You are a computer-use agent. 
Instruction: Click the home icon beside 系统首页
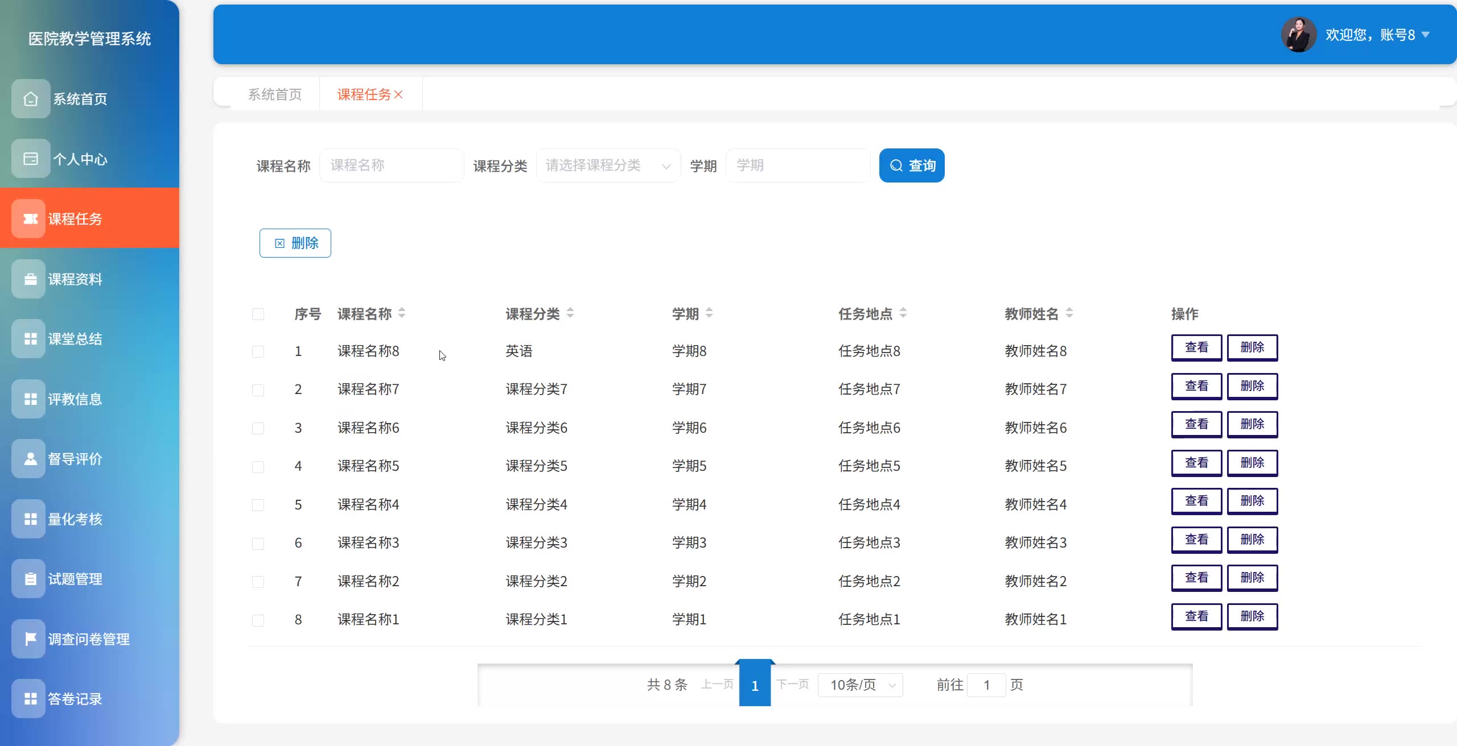[31, 99]
